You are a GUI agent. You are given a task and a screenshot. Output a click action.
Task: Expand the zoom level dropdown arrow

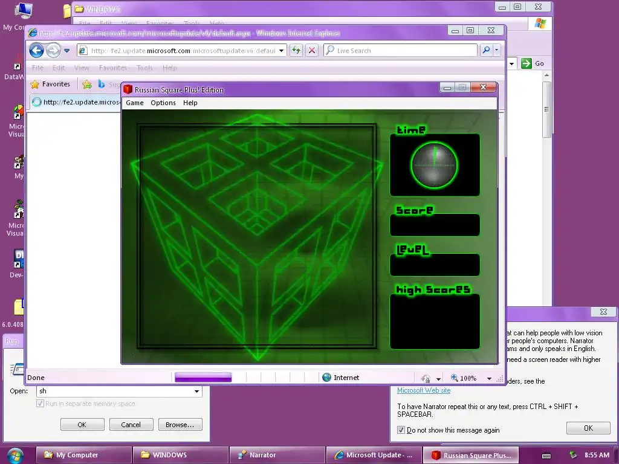(x=489, y=378)
